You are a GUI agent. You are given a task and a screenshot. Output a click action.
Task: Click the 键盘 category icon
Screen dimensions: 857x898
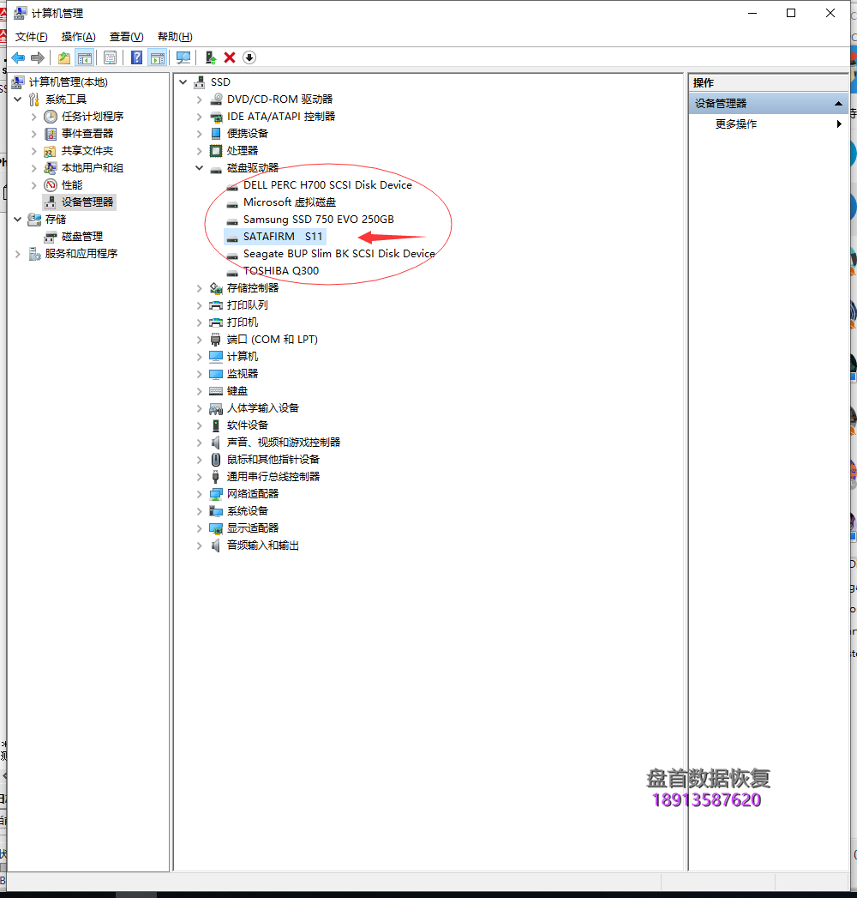[x=216, y=391]
